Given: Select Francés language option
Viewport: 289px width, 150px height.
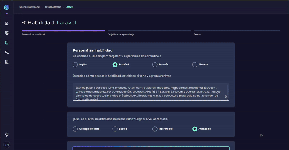Looking at the screenshot, I should pos(155,65).
